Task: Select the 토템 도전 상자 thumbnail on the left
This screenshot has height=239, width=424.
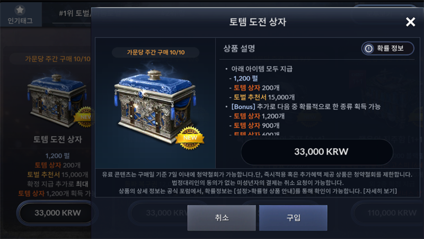Action: pyautogui.click(x=57, y=100)
